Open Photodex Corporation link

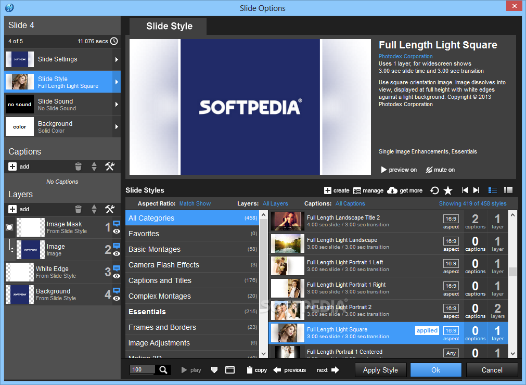[x=405, y=56]
